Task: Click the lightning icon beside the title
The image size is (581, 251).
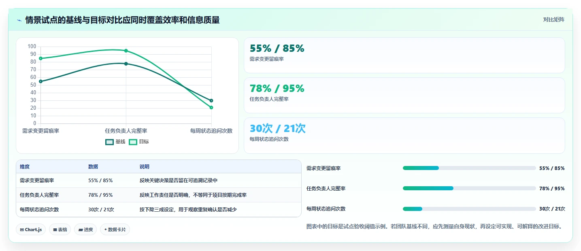Action: [x=19, y=20]
